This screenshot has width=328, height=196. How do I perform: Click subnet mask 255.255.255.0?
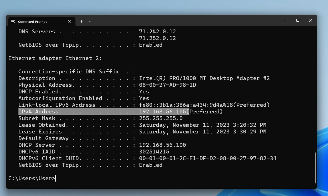click(161, 118)
